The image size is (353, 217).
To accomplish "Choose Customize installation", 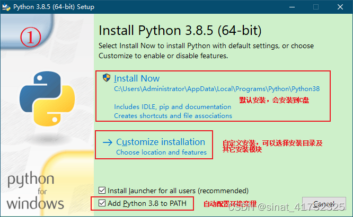I will [161, 142].
